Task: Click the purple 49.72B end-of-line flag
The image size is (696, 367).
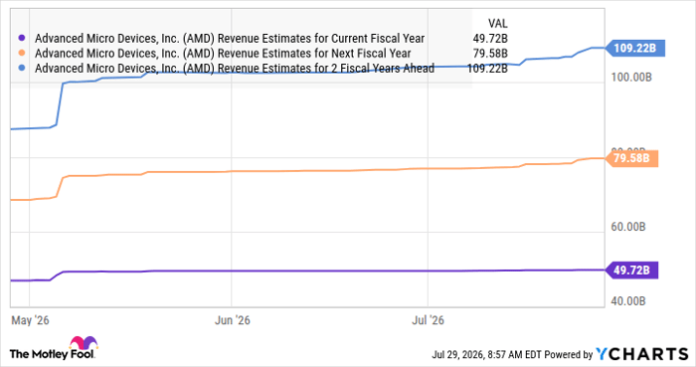Action: (x=632, y=271)
